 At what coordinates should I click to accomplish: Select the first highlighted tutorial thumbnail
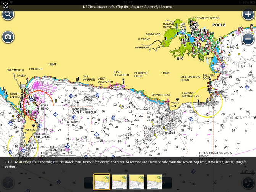(x=102, y=181)
